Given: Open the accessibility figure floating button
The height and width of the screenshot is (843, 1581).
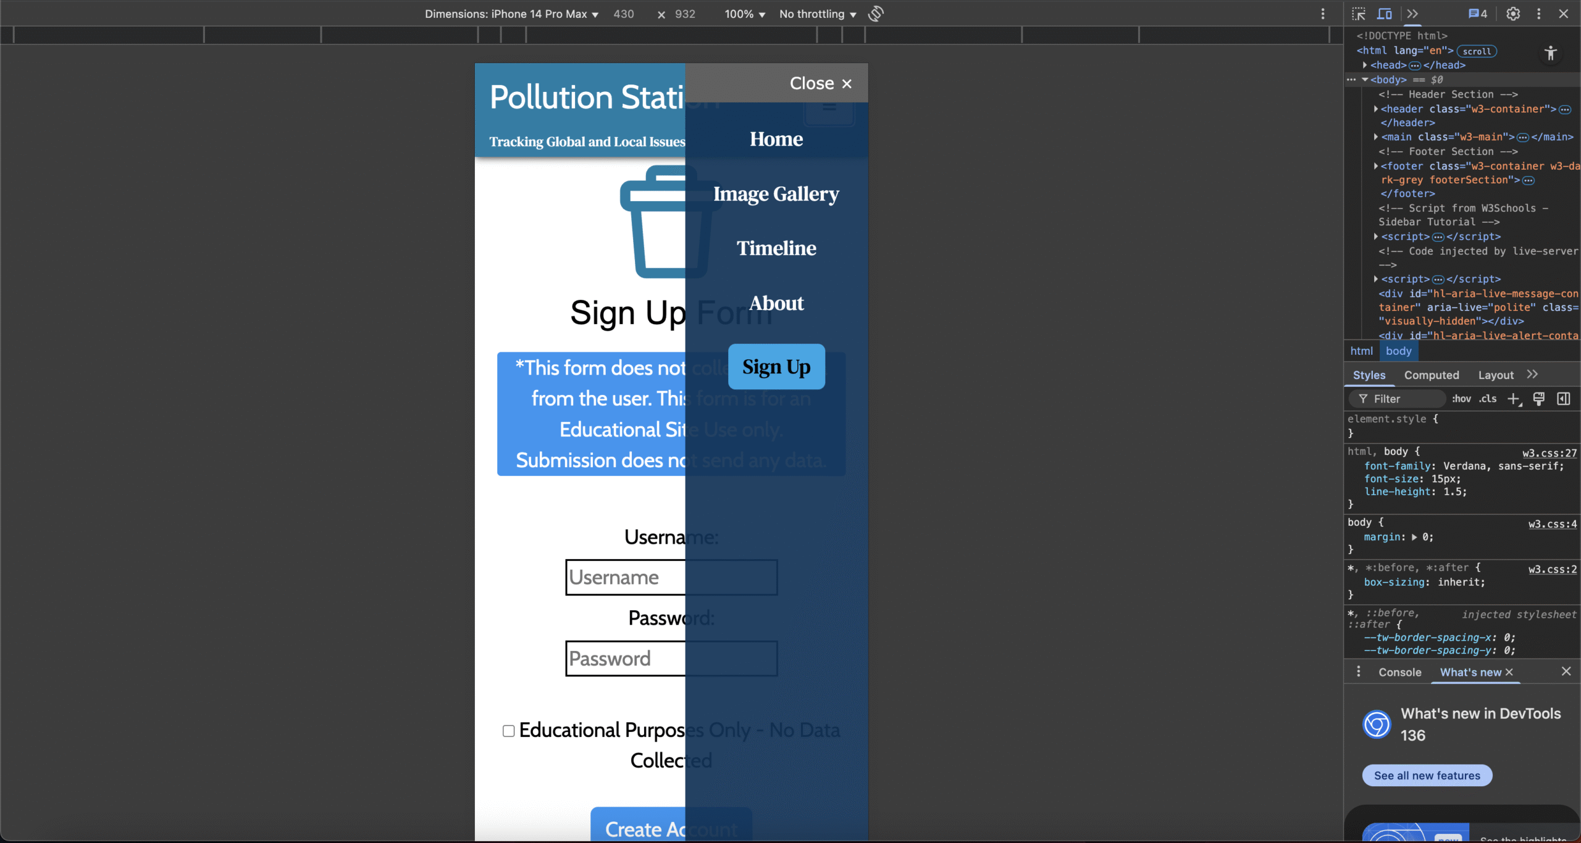Looking at the screenshot, I should [x=1550, y=53].
